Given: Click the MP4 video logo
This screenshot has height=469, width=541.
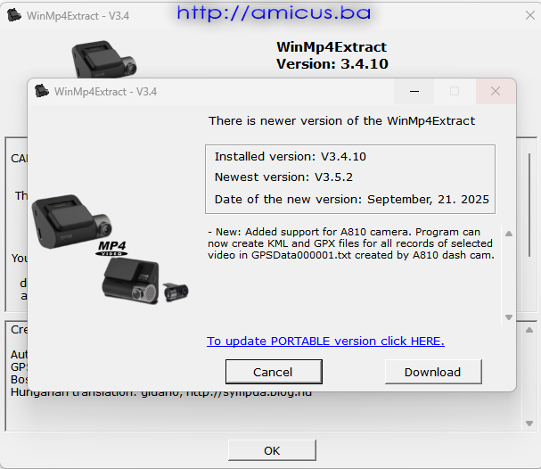Looking at the screenshot, I should 111,249.
